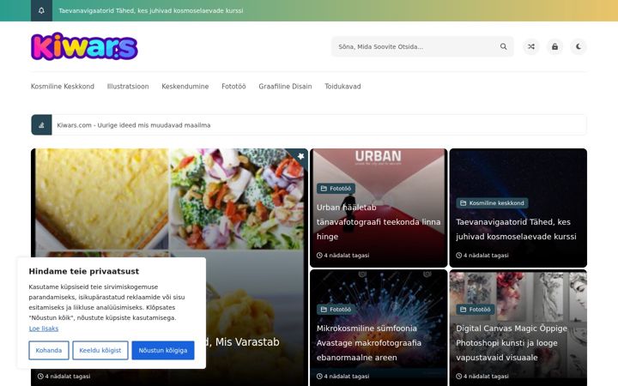Open Kosmiline Keskkond menu item
618x386 pixels.
click(x=63, y=87)
